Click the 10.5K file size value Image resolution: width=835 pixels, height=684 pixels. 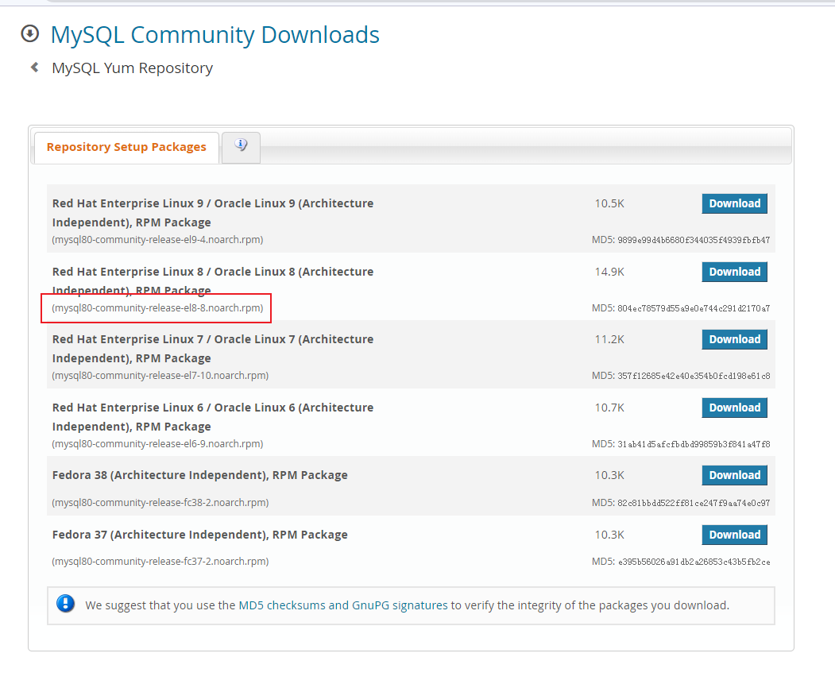pyautogui.click(x=609, y=203)
